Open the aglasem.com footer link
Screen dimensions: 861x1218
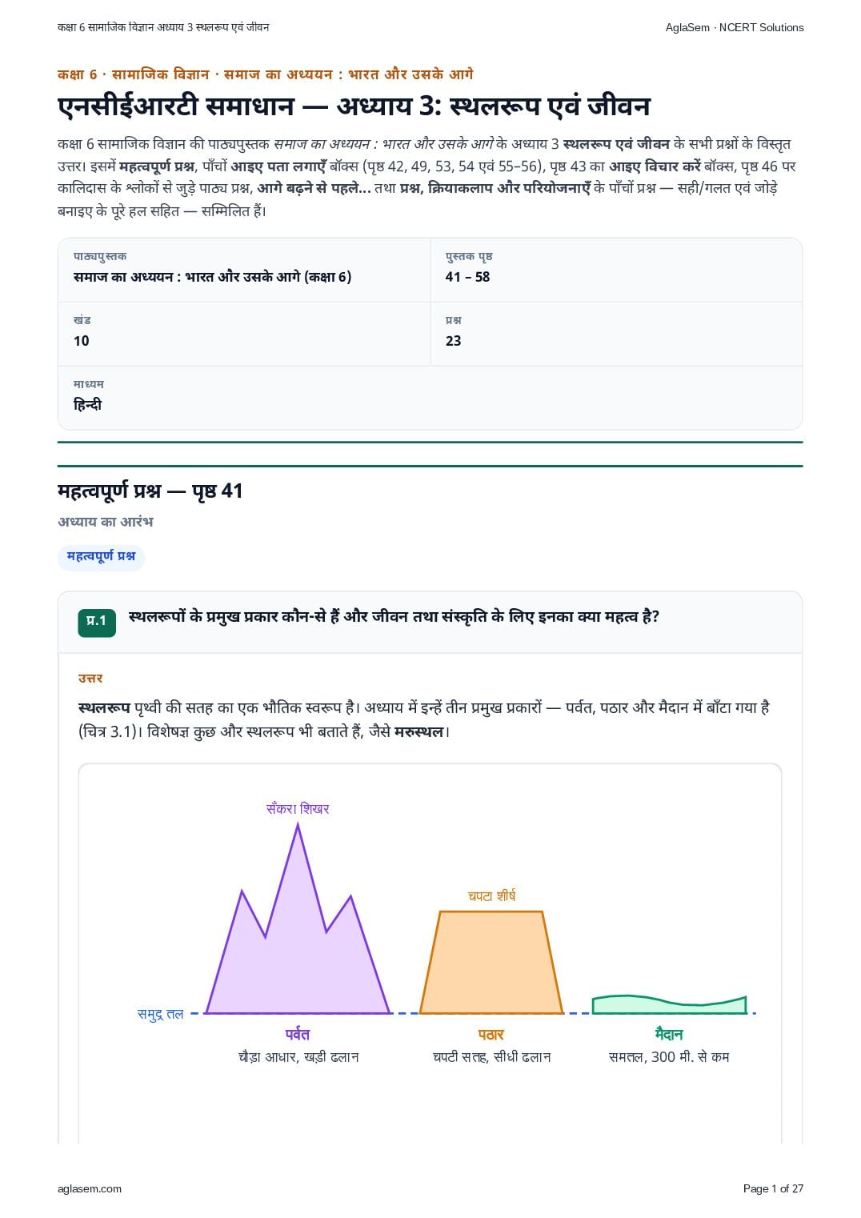[90, 1188]
